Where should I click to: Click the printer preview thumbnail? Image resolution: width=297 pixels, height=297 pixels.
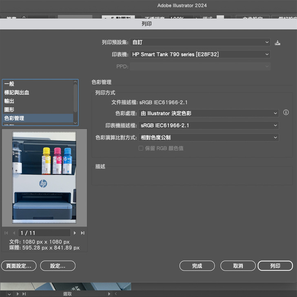click(x=44, y=177)
